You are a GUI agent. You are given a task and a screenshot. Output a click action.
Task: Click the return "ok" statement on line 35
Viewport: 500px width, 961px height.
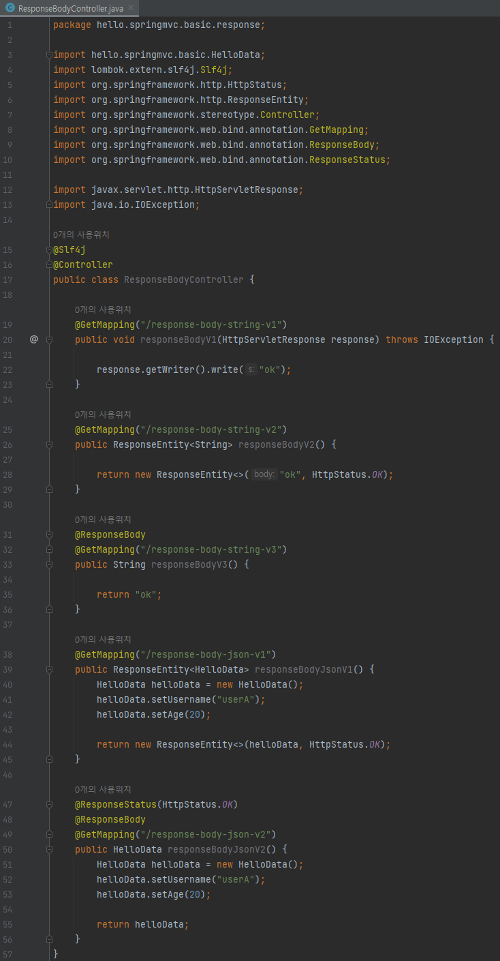[129, 594]
